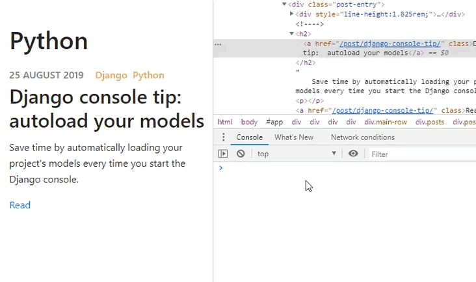The image size is (476, 282).
Task: Collapse the h2 element node
Action: coord(292,34)
